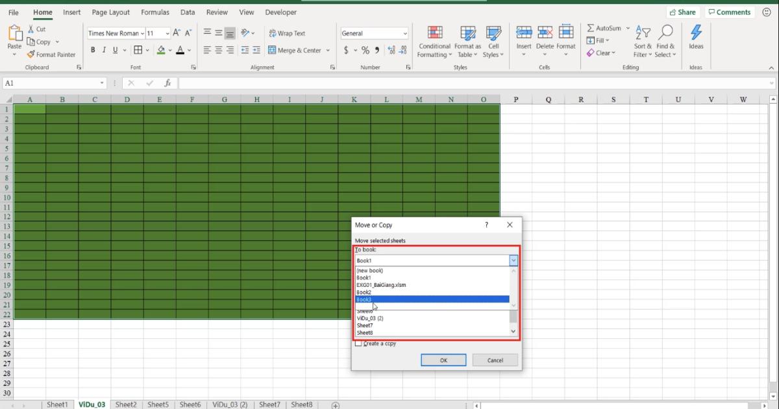The height and width of the screenshot is (409, 779).
Task: Select the Sheet5 worksheet tab
Action: pyautogui.click(x=158, y=404)
